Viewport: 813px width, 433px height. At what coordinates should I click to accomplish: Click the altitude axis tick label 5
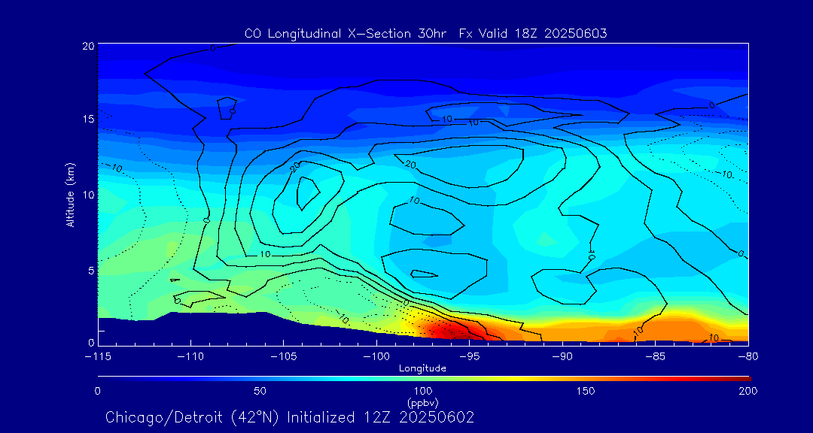point(91,271)
